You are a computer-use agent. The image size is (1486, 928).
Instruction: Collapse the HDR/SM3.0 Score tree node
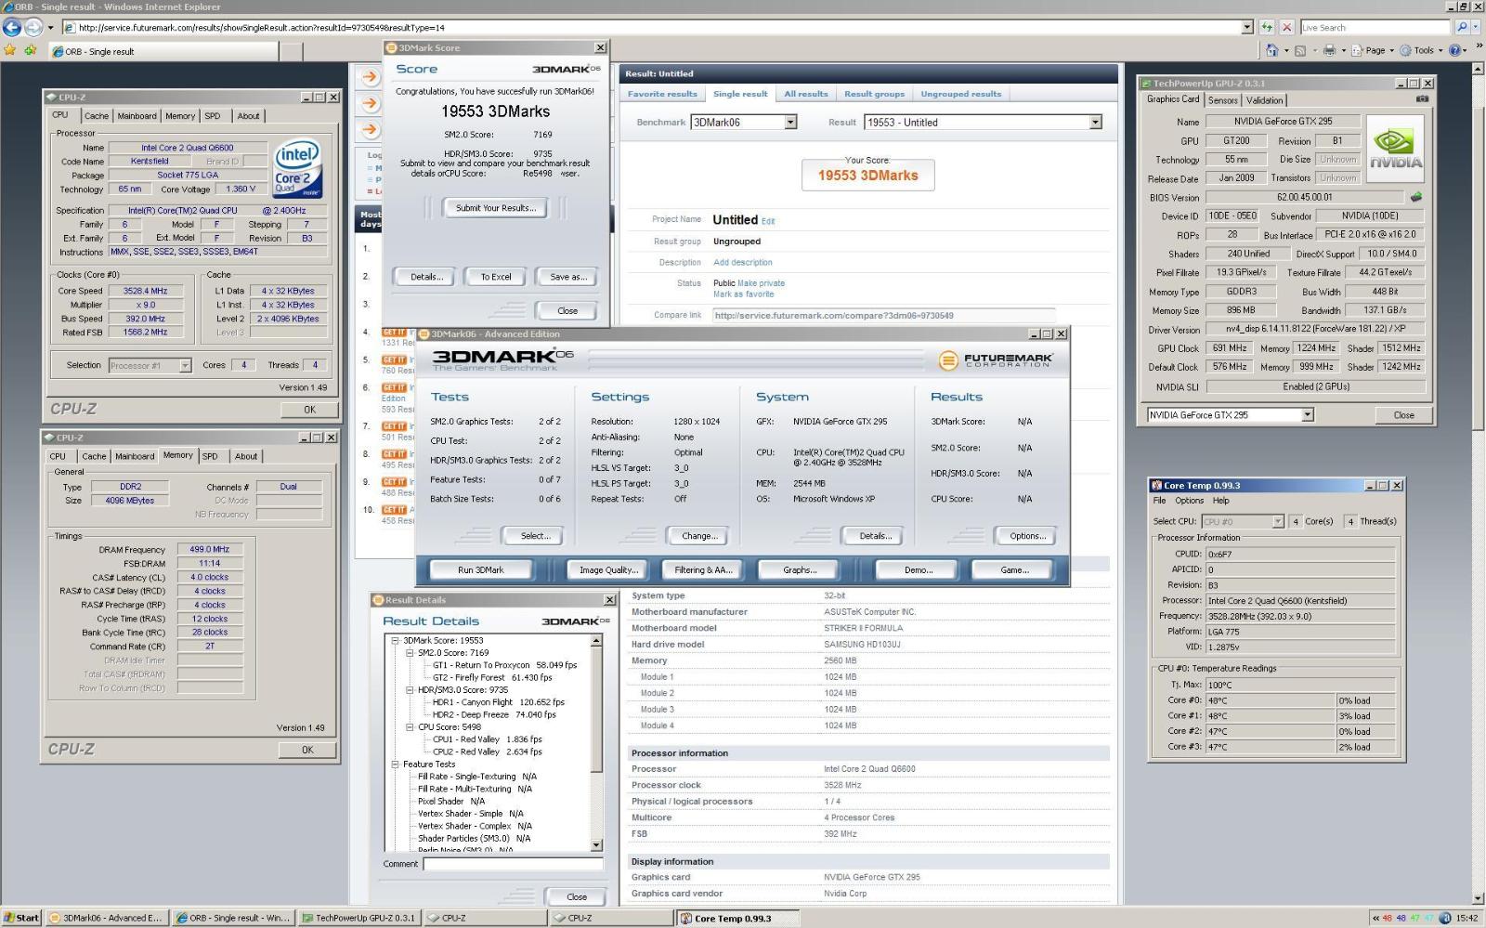tap(410, 690)
